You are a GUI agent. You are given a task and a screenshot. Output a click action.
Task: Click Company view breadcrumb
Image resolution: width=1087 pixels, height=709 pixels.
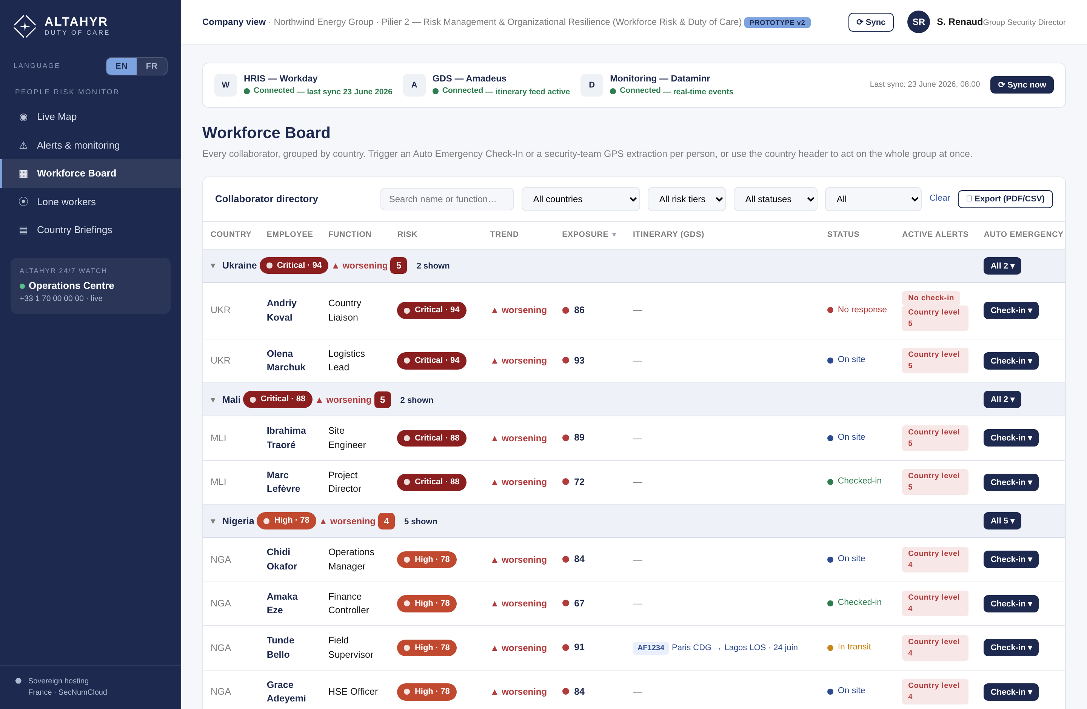[x=234, y=22]
